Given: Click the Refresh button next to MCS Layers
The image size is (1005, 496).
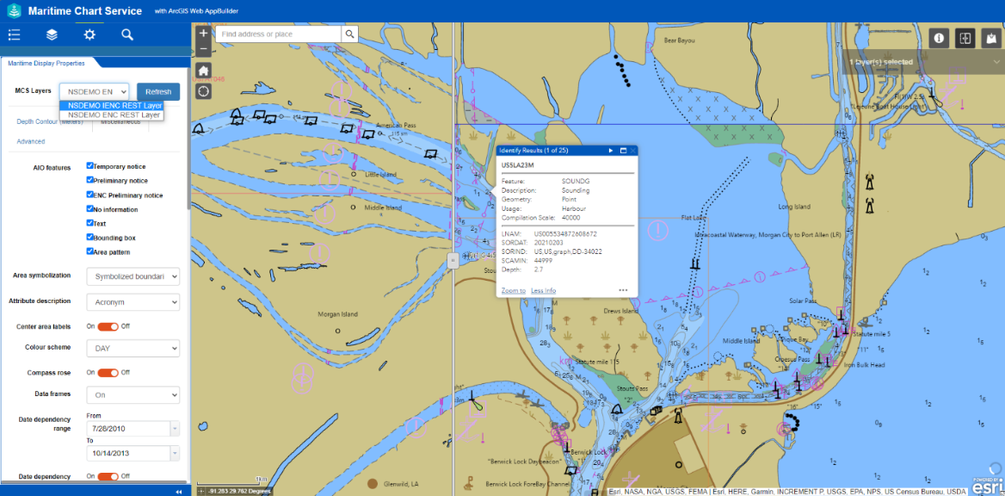Looking at the screenshot, I should pyautogui.click(x=158, y=91).
